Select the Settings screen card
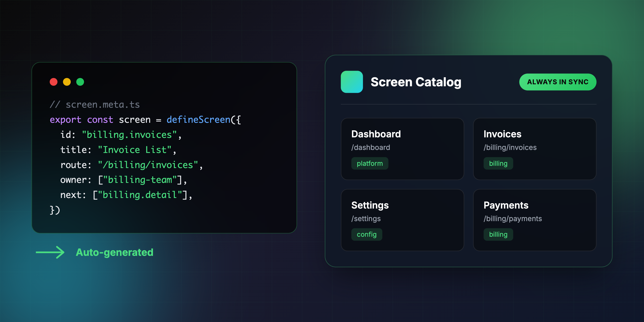644x322 pixels. click(x=402, y=220)
